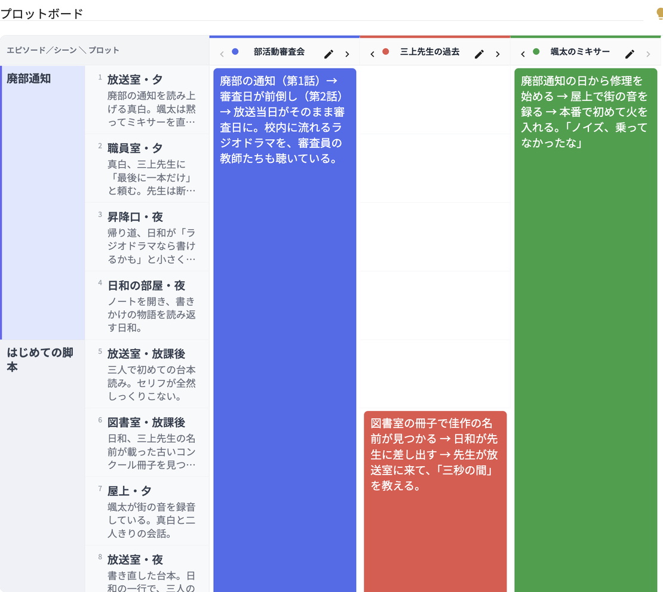
Task: Edit the 颯太のミキサー plot column
Action: pos(630,54)
